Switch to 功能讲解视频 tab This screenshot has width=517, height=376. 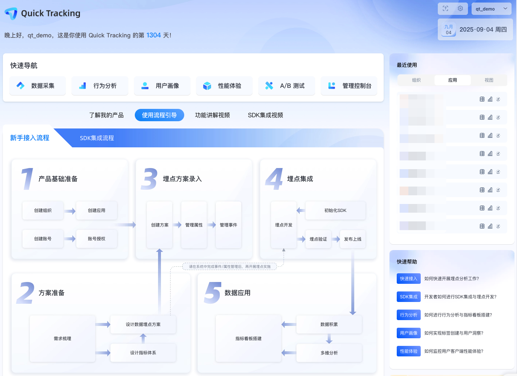tap(213, 115)
